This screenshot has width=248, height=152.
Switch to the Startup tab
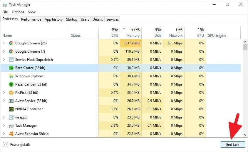pos(71,19)
